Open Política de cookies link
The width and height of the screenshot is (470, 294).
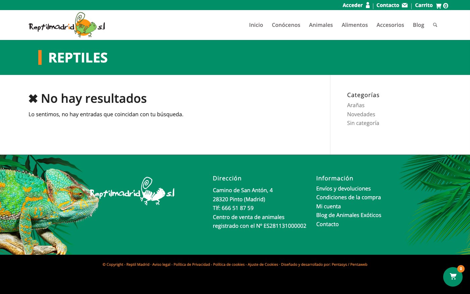coord(229,264)
